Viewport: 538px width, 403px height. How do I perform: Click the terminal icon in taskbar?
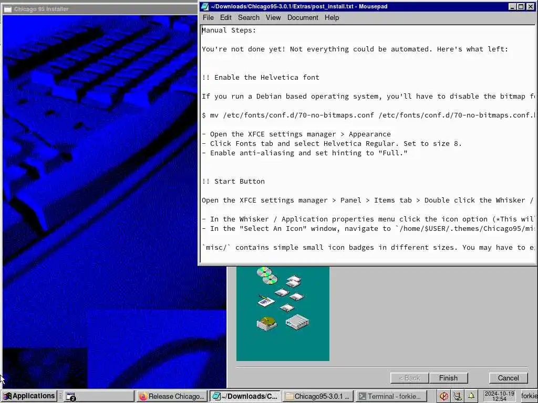(363, 396)
